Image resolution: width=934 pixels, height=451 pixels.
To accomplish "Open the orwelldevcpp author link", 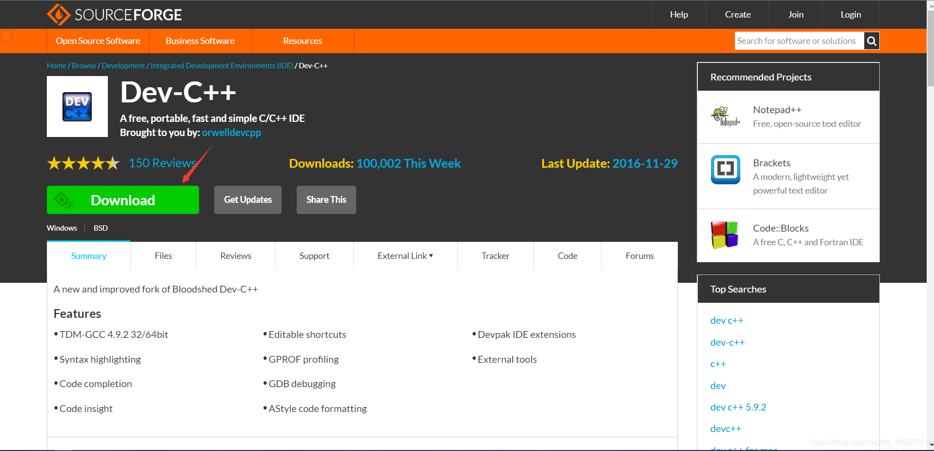I will 231,133.
